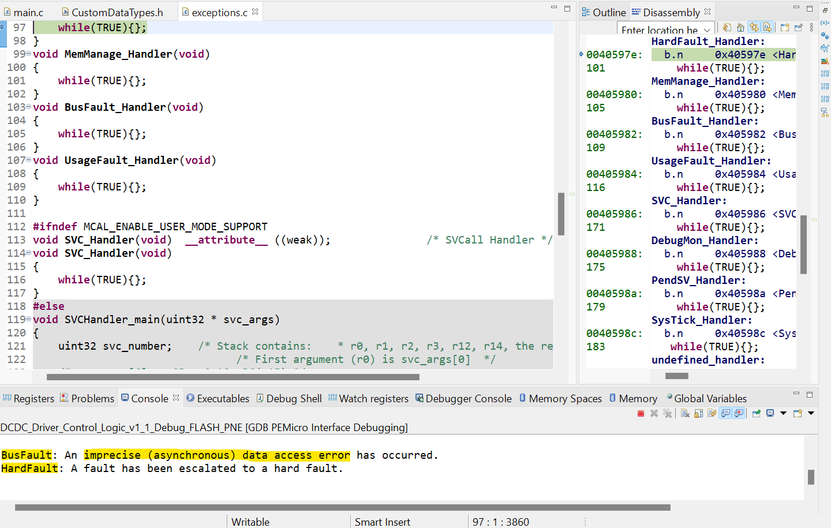Toggle show console when standard out changes
Screen dimensions: 831x528
(x=725, y=413)
